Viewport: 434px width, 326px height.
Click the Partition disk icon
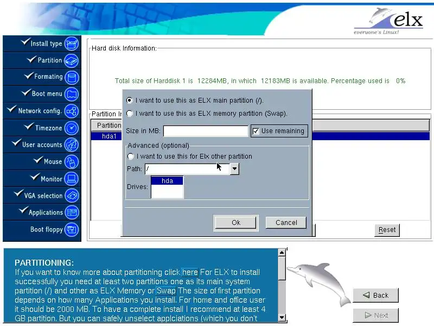pos(72,61)
